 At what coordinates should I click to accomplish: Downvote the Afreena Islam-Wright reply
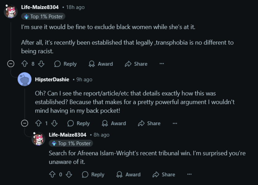click(x=69, y=175)
